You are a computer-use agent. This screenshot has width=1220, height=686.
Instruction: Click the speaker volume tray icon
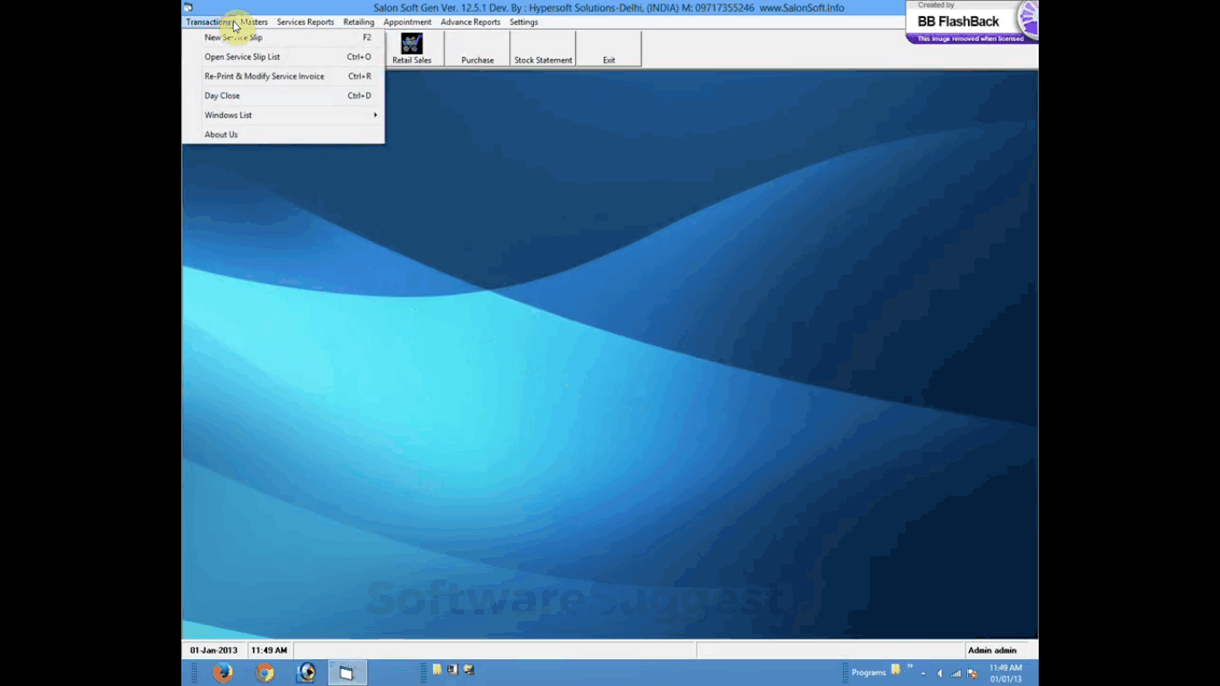click(940, 673)
